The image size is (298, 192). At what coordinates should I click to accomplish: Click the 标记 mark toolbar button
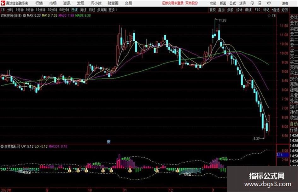coord(266,10)
